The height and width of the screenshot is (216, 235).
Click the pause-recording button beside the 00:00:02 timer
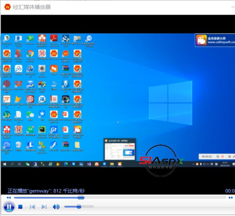[x=218, y=156]
